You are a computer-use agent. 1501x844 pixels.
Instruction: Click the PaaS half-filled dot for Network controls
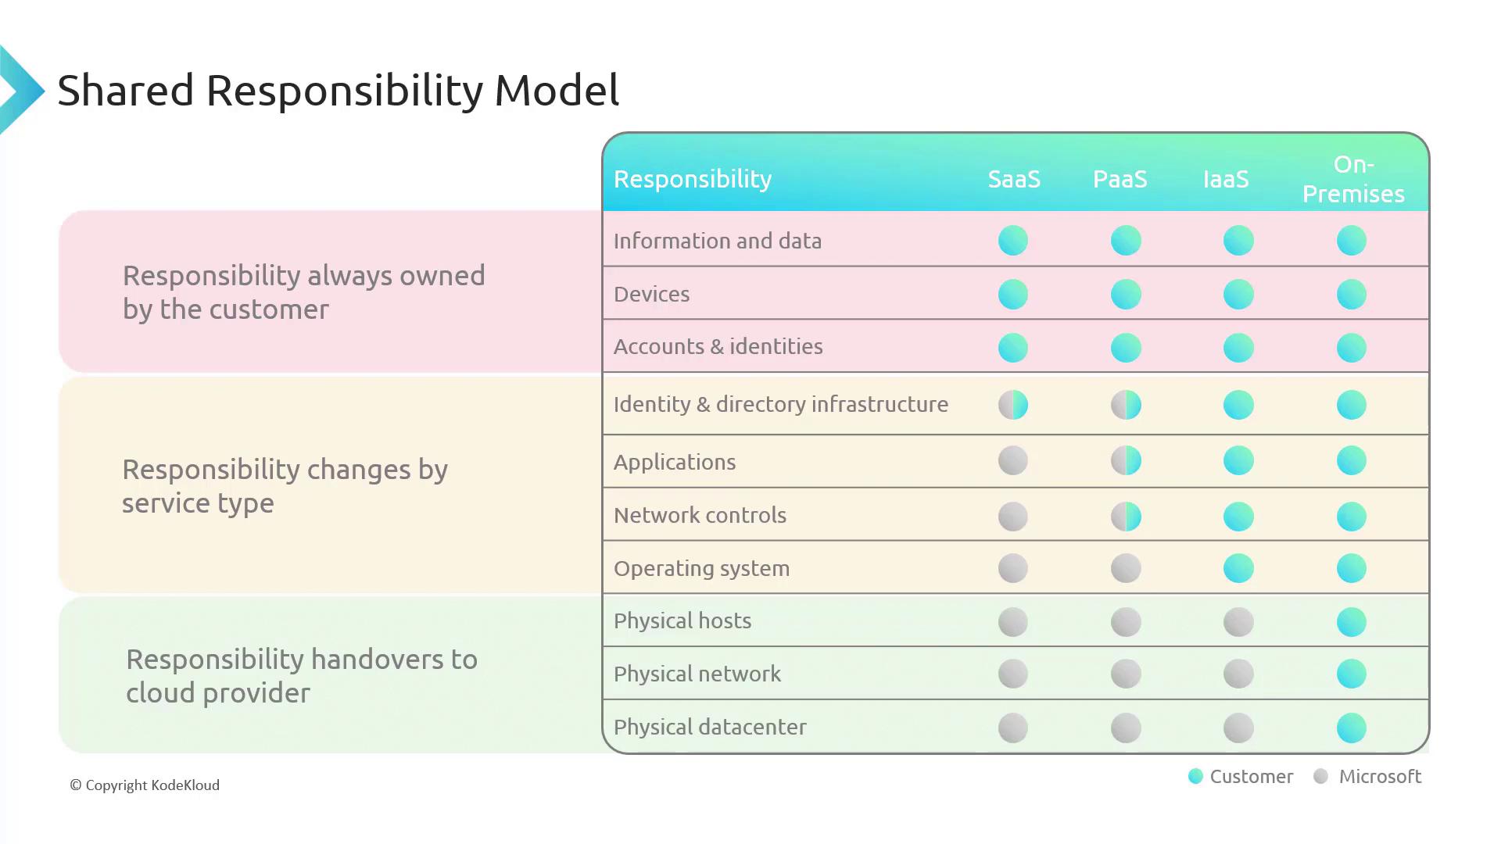[1126, 517]
